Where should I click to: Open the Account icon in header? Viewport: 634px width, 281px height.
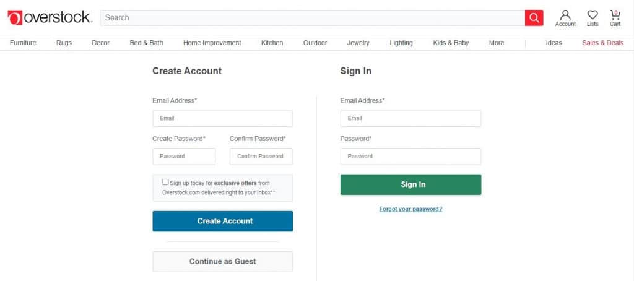565,18
